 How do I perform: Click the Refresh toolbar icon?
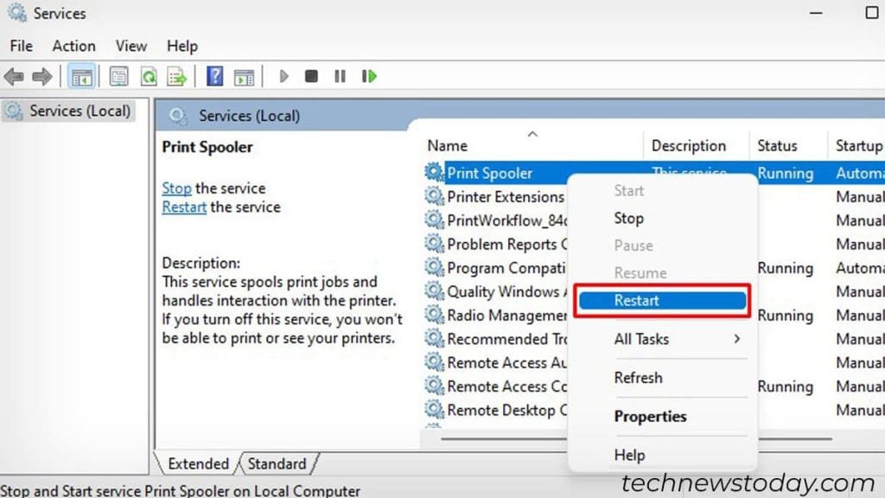[x=150, y=76]
